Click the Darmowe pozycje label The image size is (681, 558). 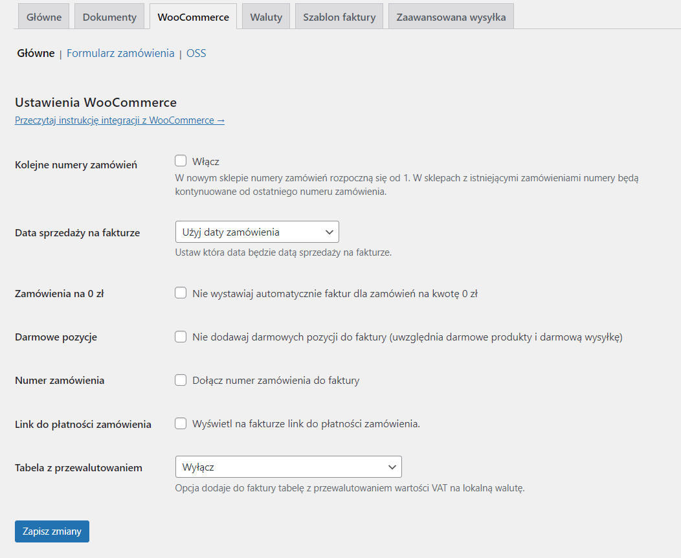(x=56, y=337)
